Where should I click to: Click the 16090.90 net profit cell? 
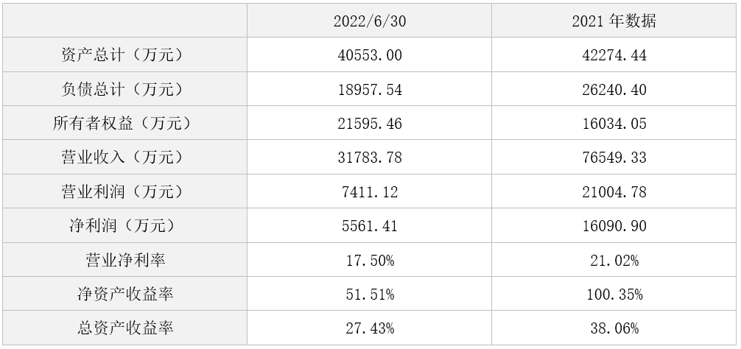[x=614, y=225]
